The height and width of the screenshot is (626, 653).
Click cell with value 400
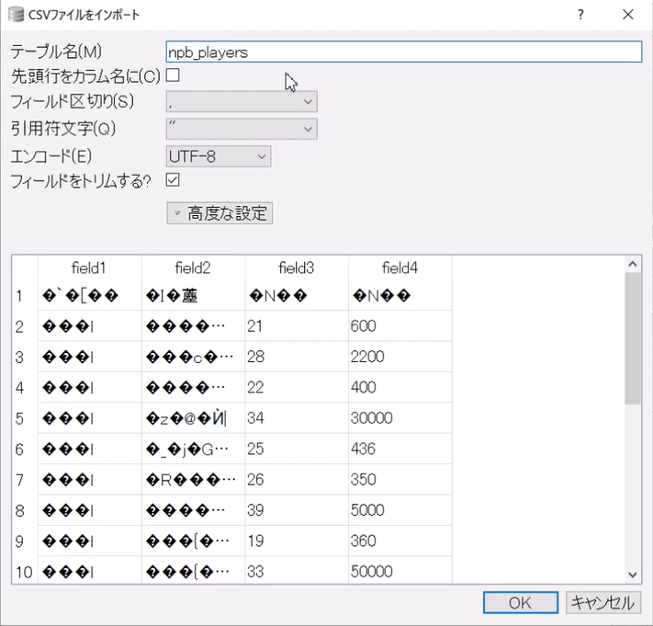tap(400, 387)
